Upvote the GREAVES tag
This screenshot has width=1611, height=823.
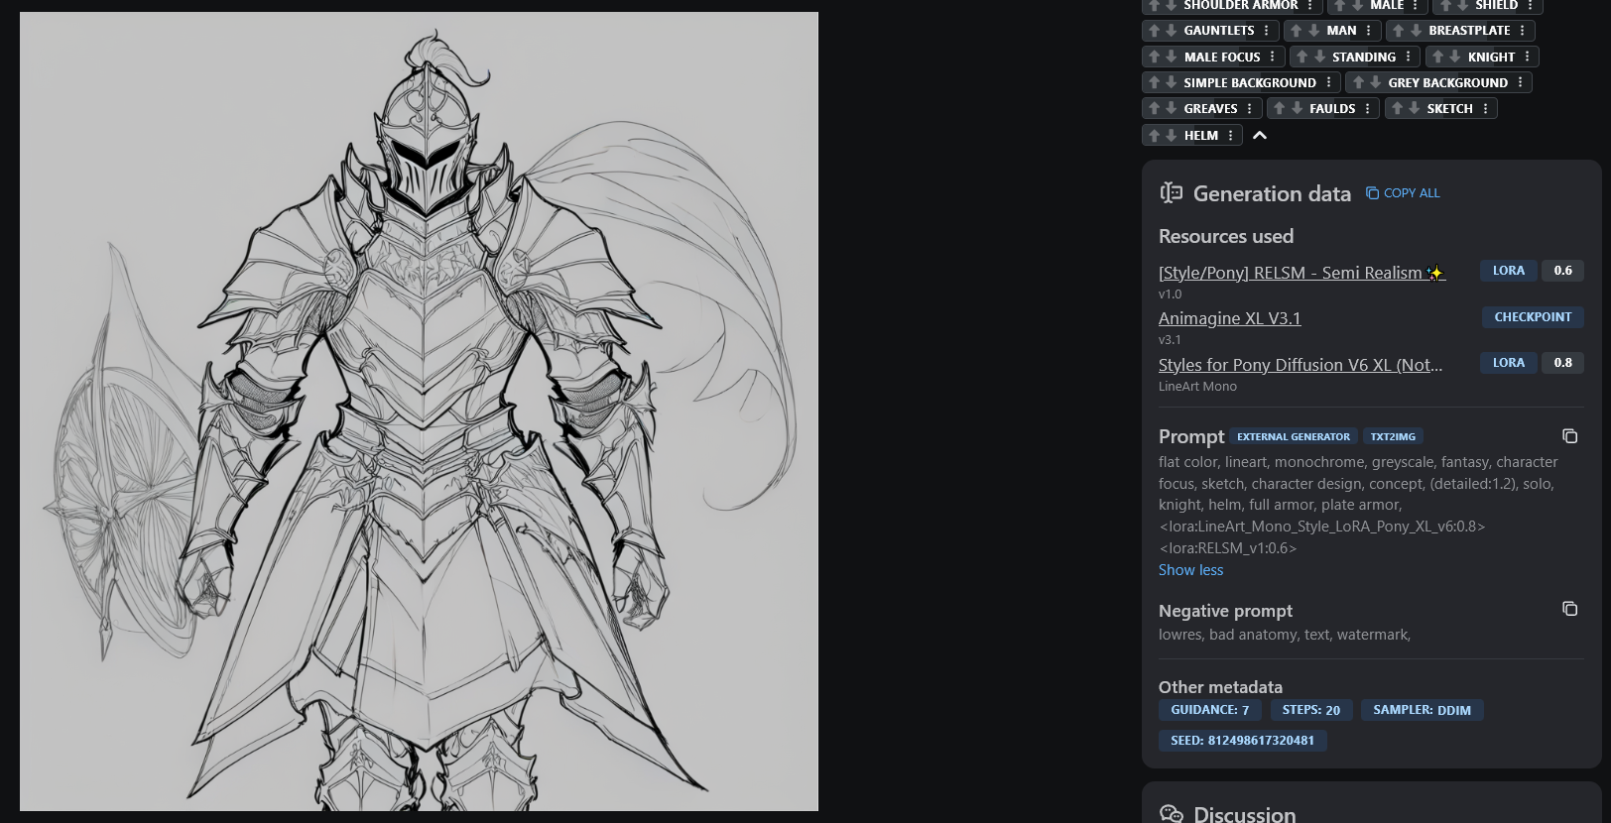[x=1154, y=108]
